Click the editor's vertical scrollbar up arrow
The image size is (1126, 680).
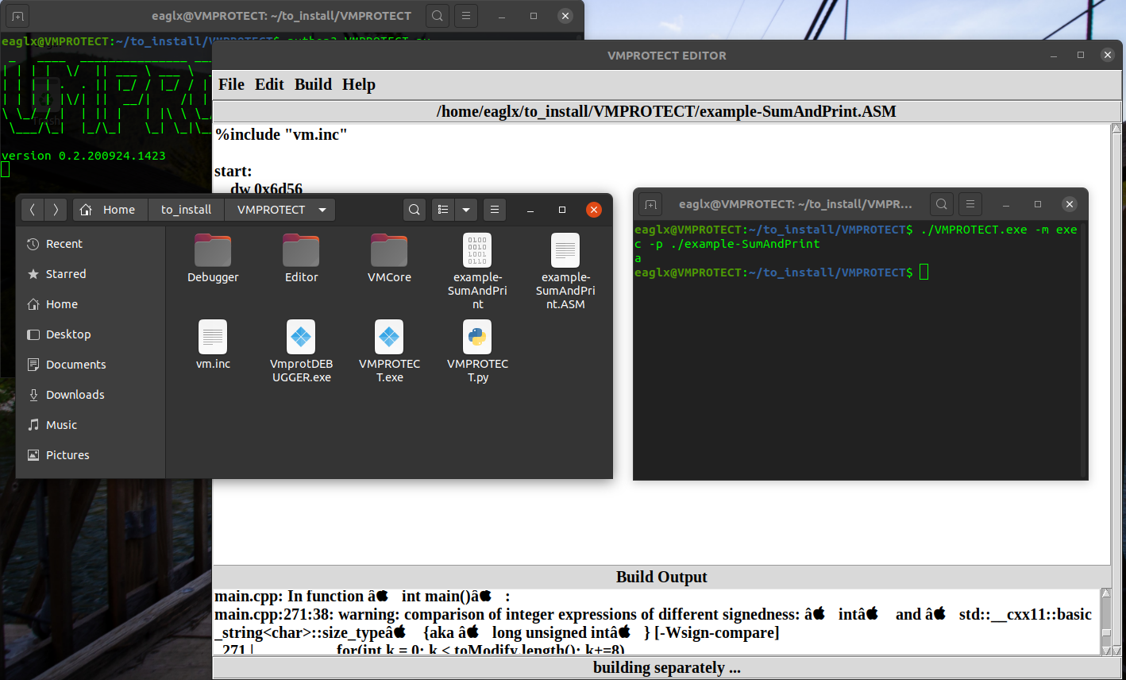[x=1116, y=129]
